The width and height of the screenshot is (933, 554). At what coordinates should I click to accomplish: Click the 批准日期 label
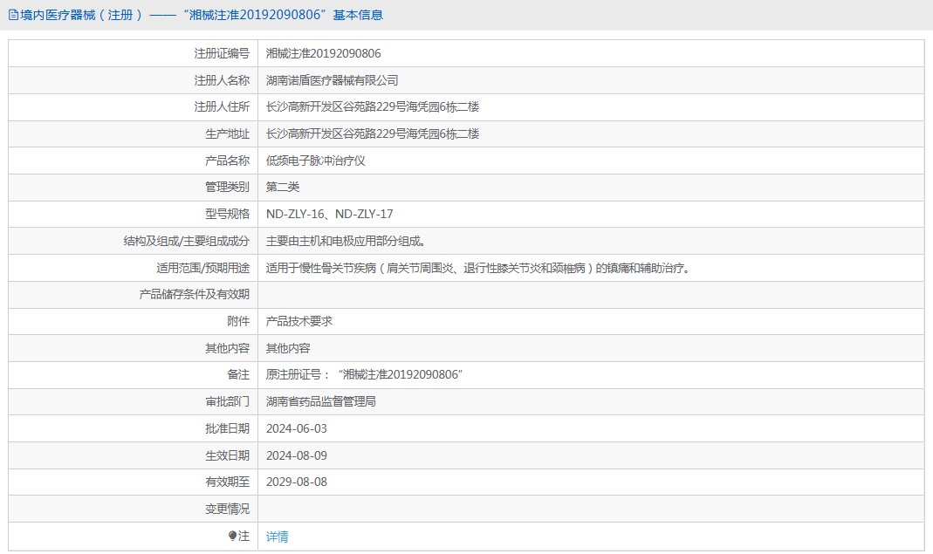(227, 428)
